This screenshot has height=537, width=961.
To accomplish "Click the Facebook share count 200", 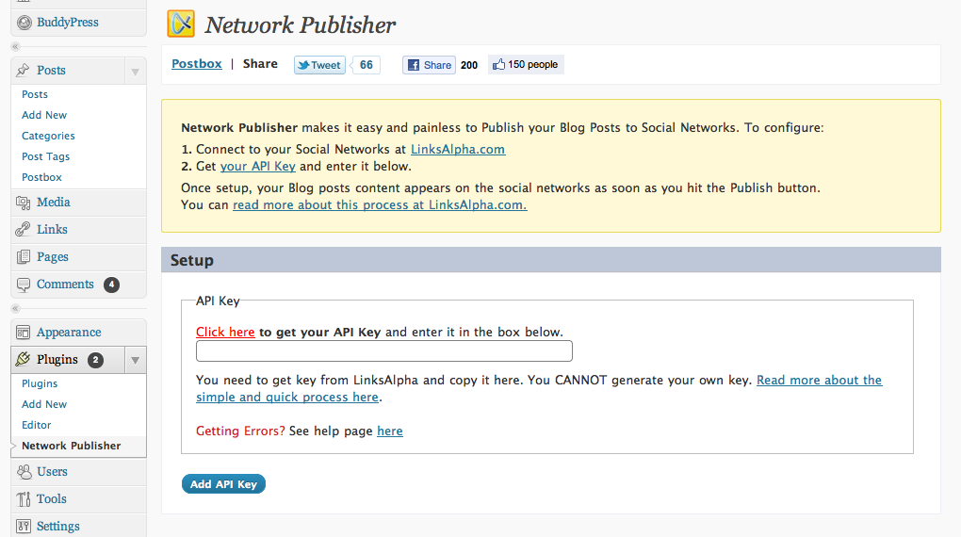I will pyautogui.click(x=469, y=65).
